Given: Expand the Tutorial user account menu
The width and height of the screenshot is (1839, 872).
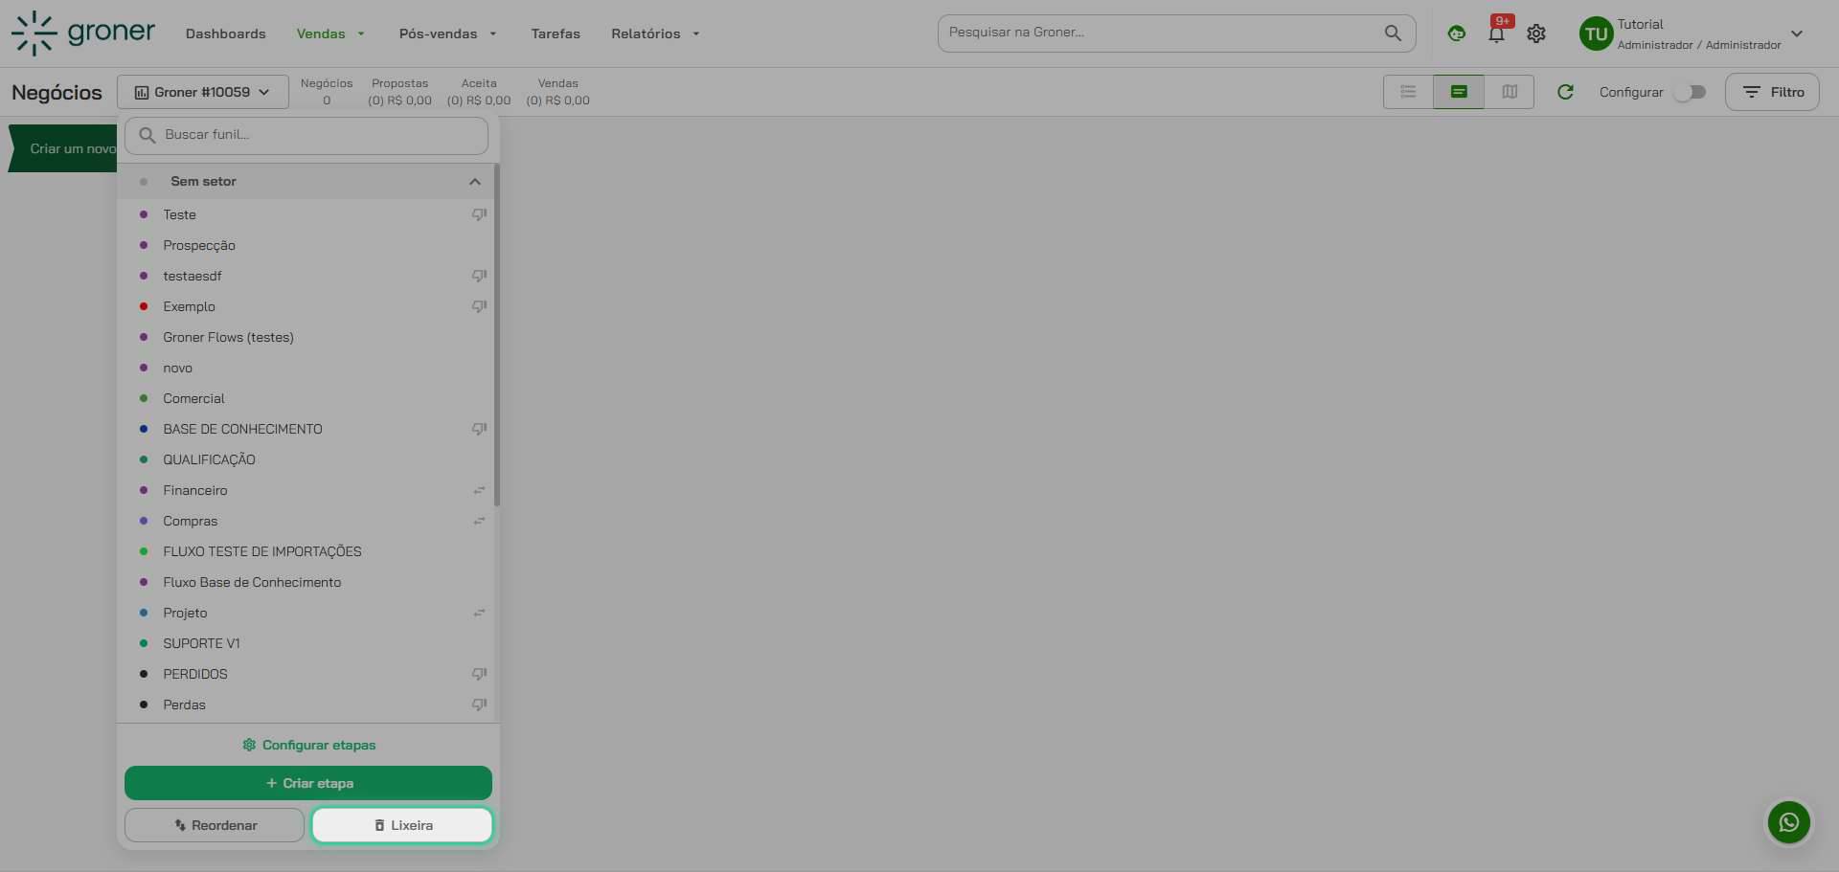Looking at the screenshot, I should pyautogui.click(x=1796, y=34).
